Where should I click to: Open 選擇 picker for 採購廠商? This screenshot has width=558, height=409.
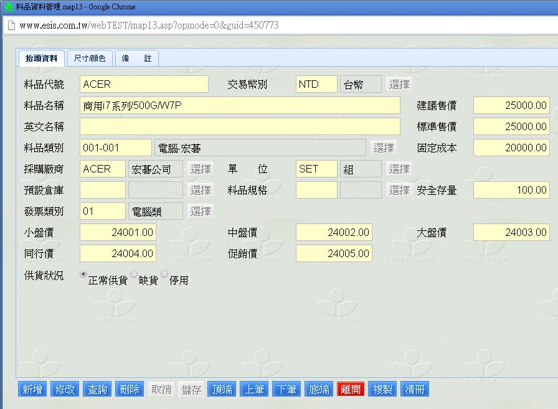(201, 169)
